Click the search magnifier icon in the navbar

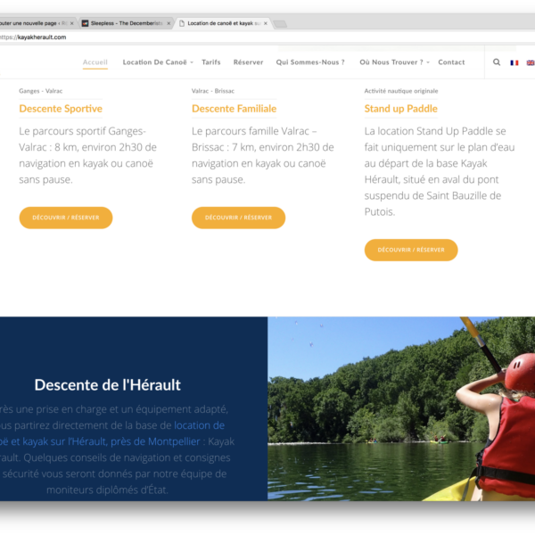coord(497,62)
